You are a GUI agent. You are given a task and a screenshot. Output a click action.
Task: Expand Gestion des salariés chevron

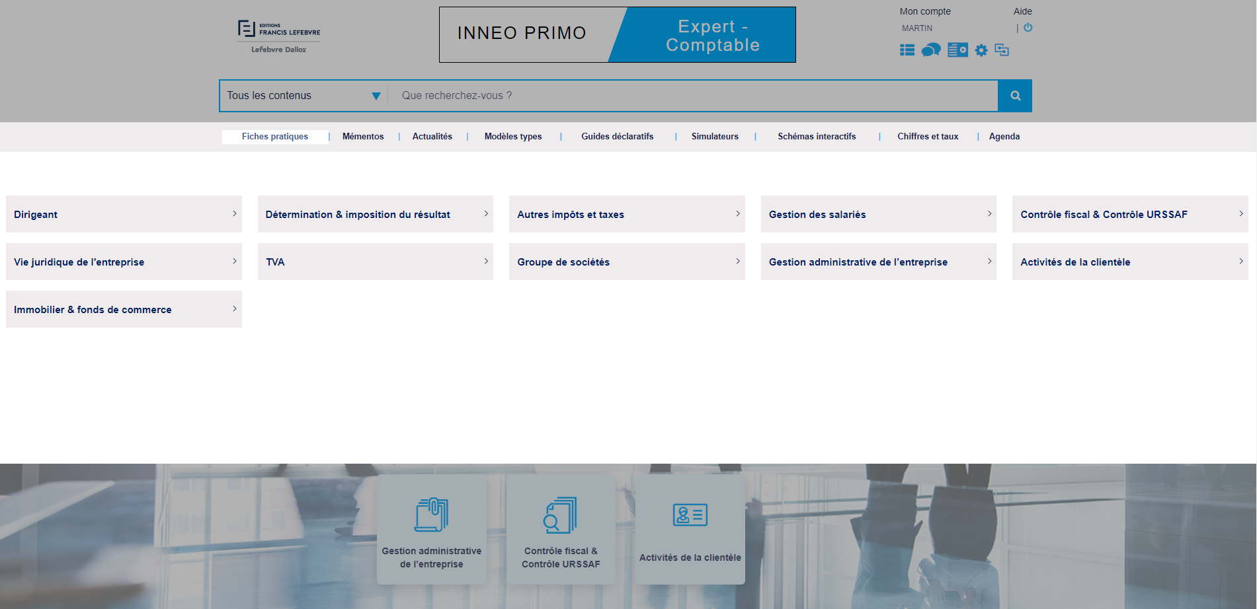pos(989,213)
